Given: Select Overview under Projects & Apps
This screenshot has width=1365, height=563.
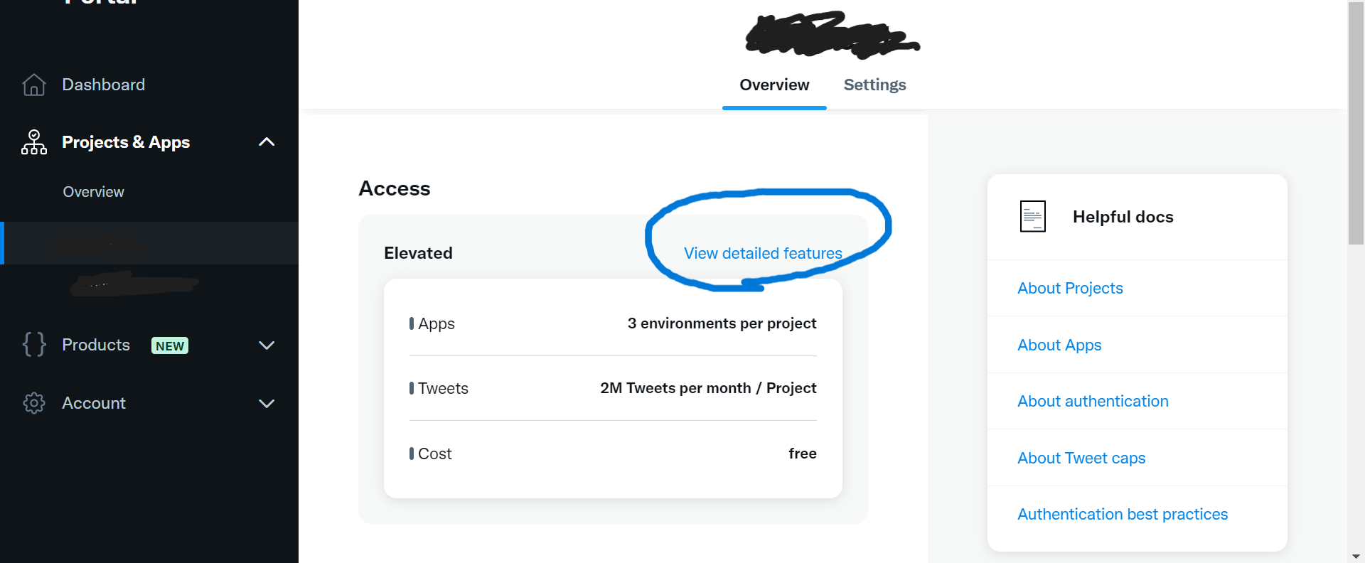Looking at the screenshot, I should tap(93, 192).
